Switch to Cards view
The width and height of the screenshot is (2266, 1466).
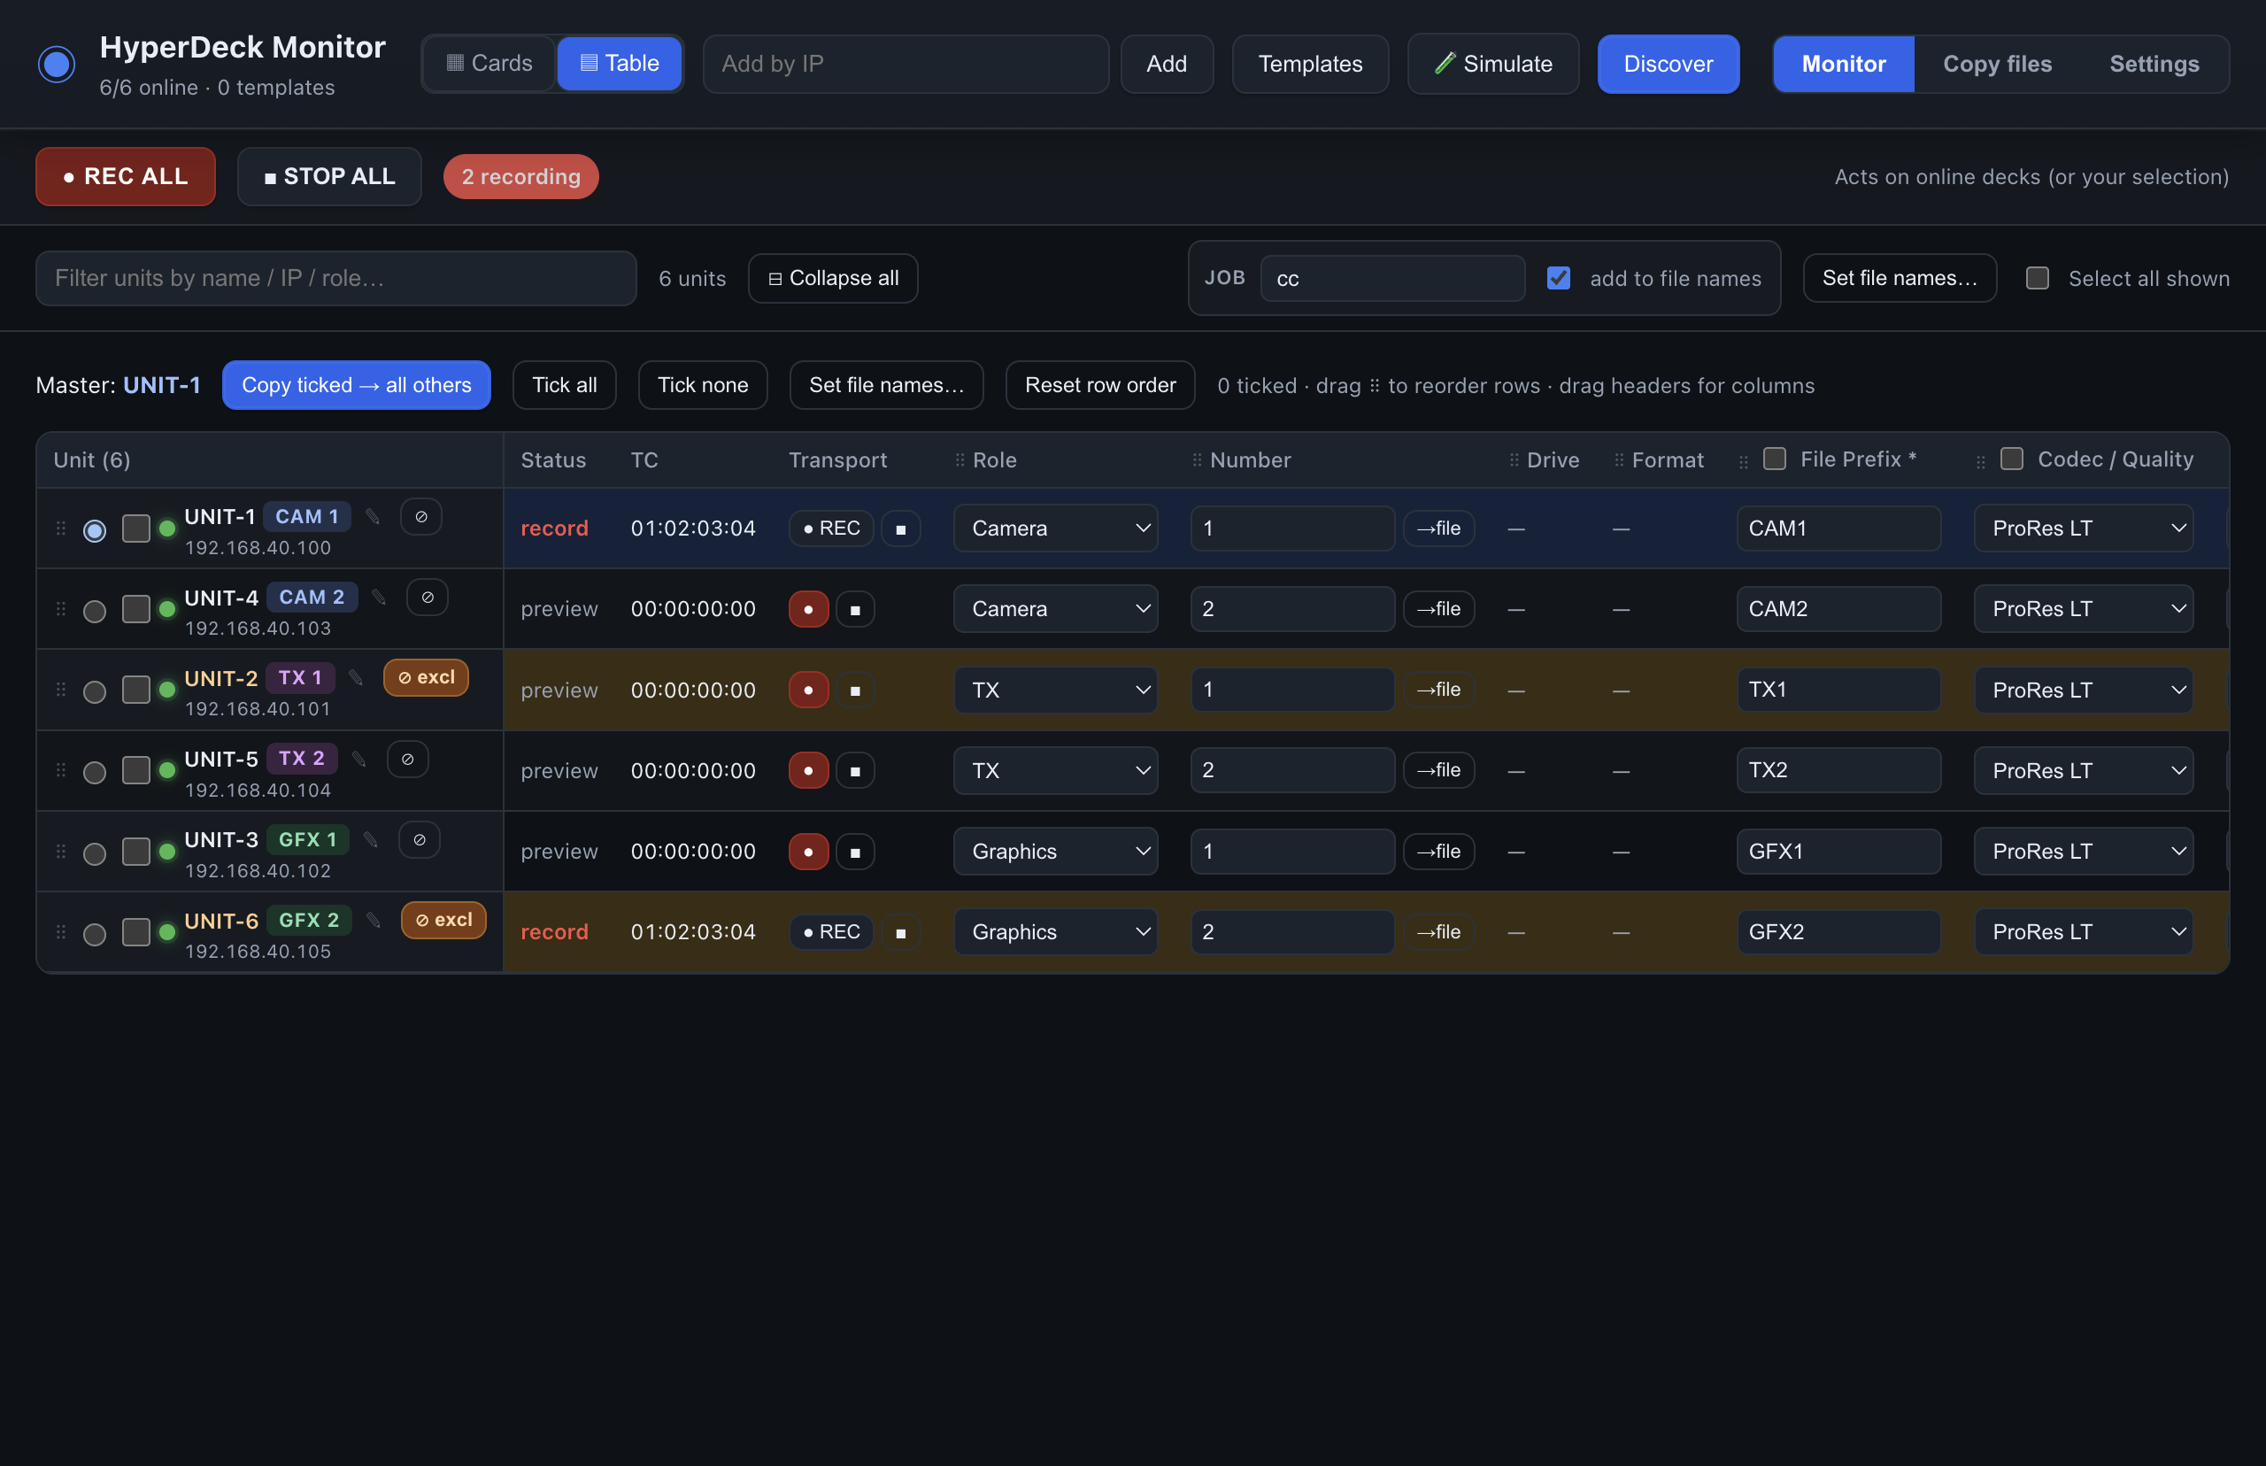pyautogui.click(x=489, y=64)
